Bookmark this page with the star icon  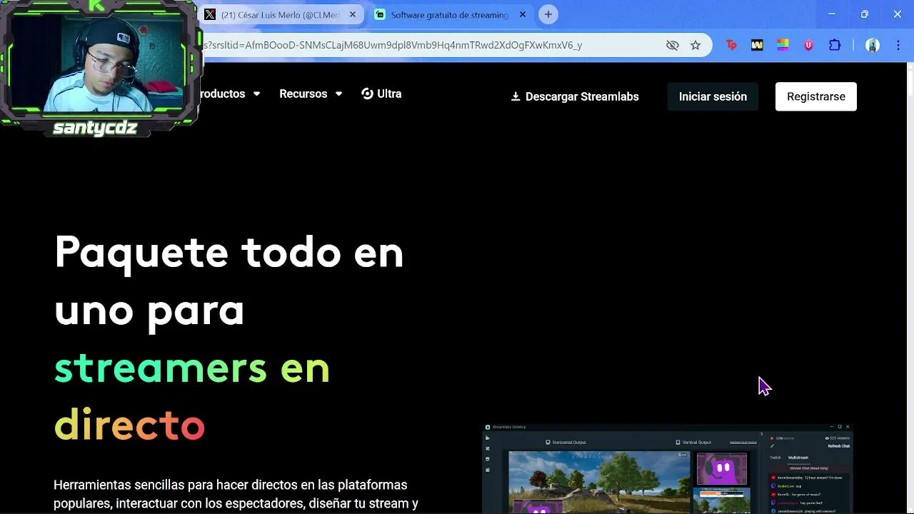[695, 45]
